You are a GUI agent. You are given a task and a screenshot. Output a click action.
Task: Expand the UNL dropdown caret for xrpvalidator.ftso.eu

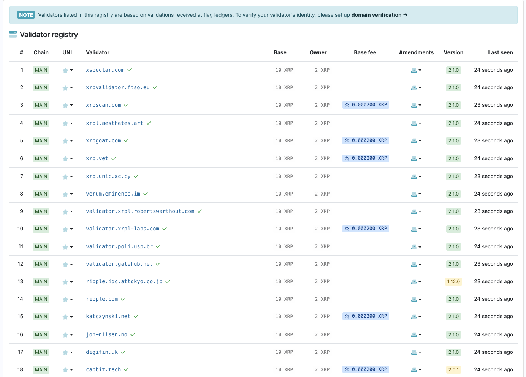click(71, 88)
